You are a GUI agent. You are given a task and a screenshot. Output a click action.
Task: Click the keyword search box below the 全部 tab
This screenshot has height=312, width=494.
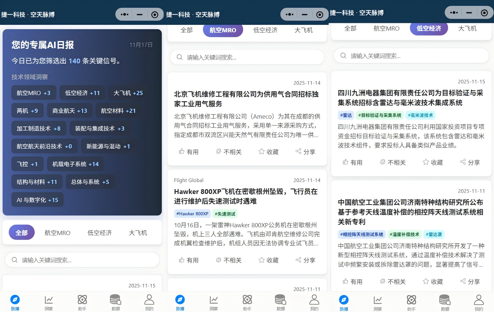(x=82, y=260)
